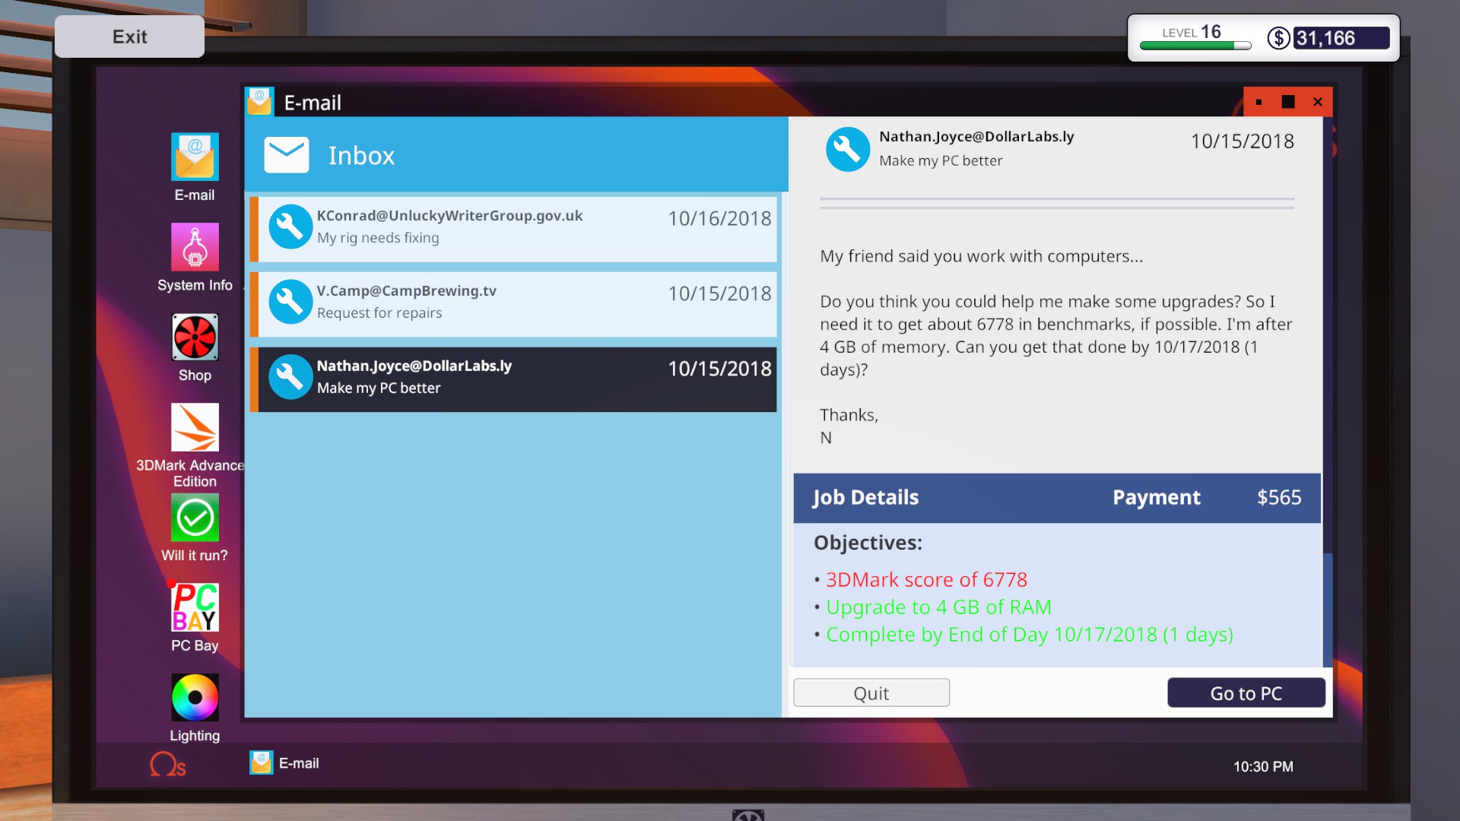The height and width of the screenshot is (821, 1460).
Task: Click the OS start logo in taskbar
Action: coord(167,764)
